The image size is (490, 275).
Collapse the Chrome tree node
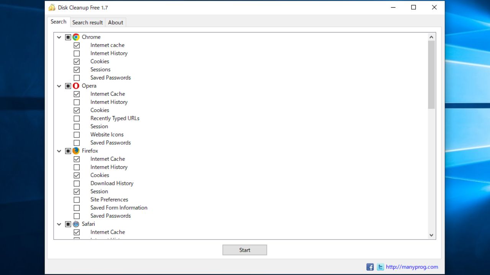[x=59, y=37]
